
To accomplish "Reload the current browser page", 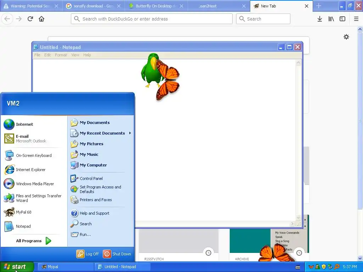I will click(x=30, y=19).
